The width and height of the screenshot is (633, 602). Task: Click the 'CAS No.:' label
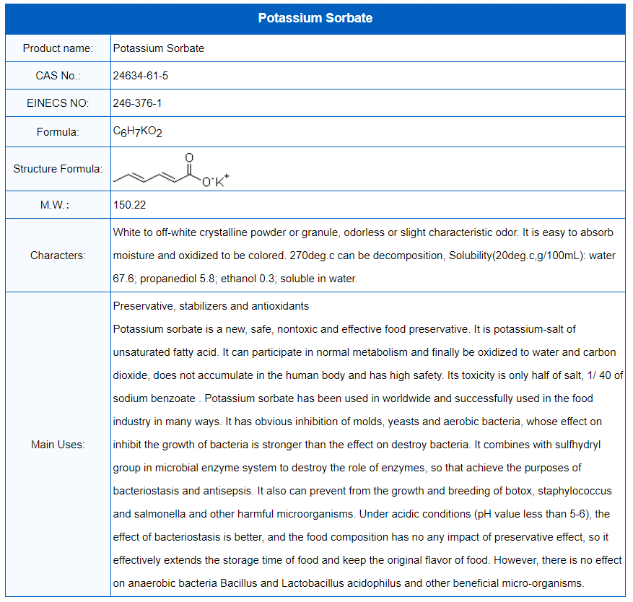point(58,76)
